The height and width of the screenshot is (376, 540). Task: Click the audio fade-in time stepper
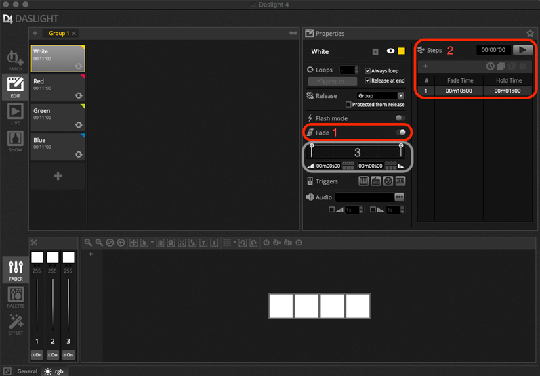click(x=361, y=210)
